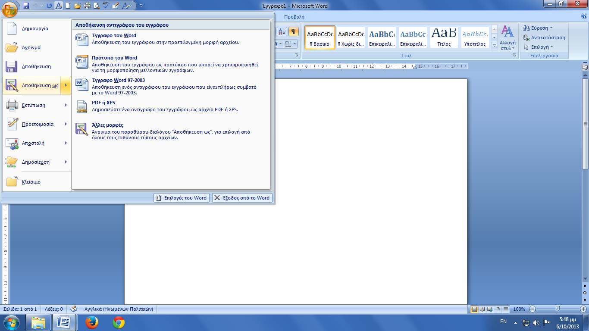
Task: Click 100% zoom level button
Action: click(519, 309)
